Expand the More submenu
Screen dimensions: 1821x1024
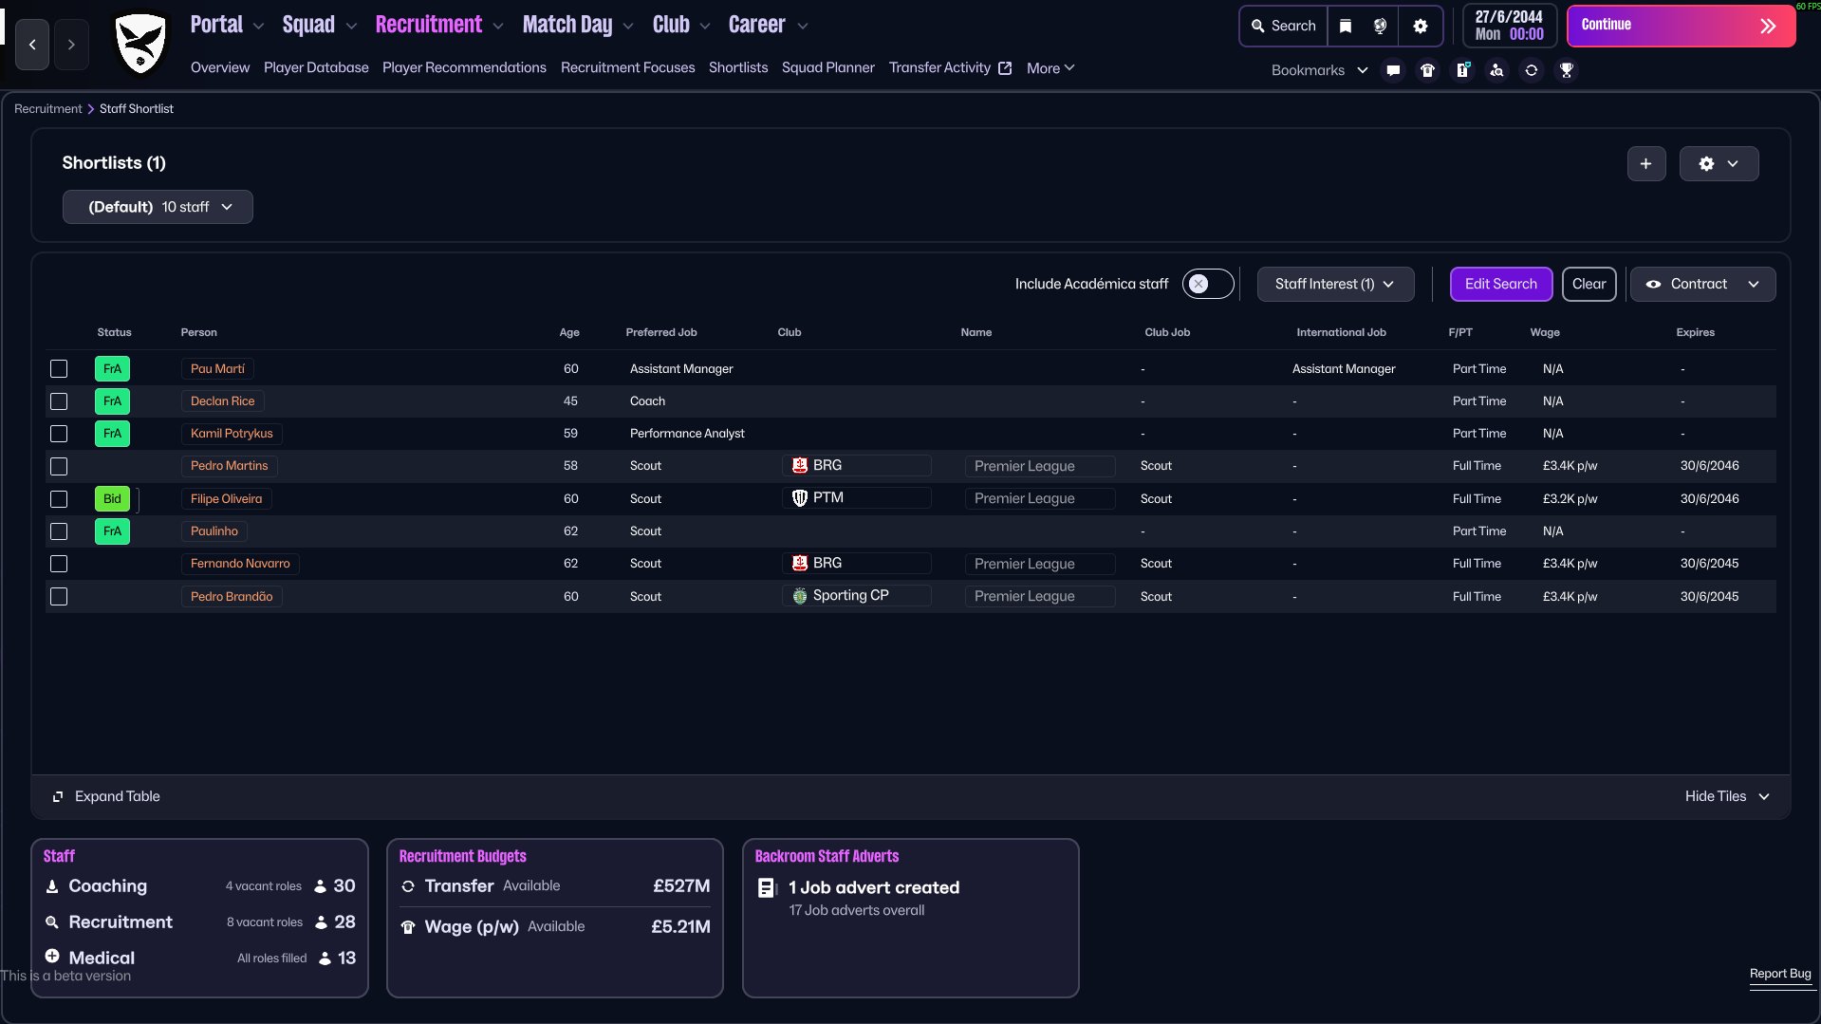tap(1050, 68)
